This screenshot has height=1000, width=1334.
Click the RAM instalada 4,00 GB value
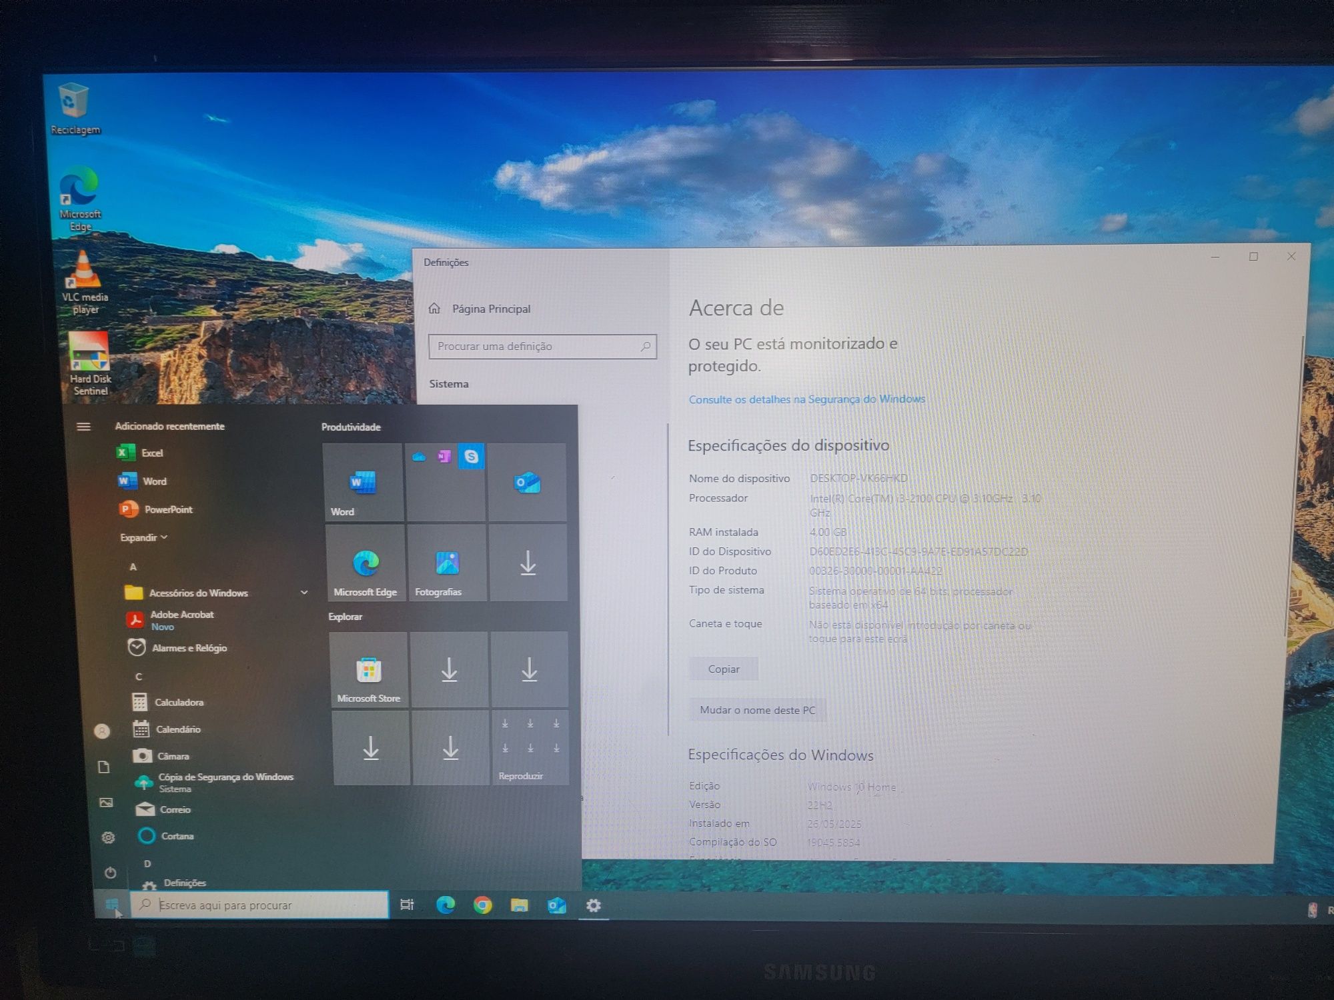[828, 532]
